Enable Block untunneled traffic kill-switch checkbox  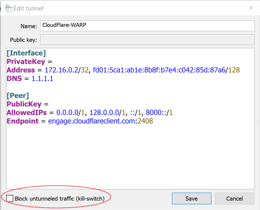point(10,198)
